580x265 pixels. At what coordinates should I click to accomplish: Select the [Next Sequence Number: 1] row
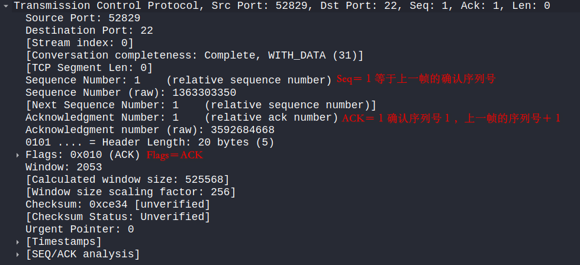[201, 105]
